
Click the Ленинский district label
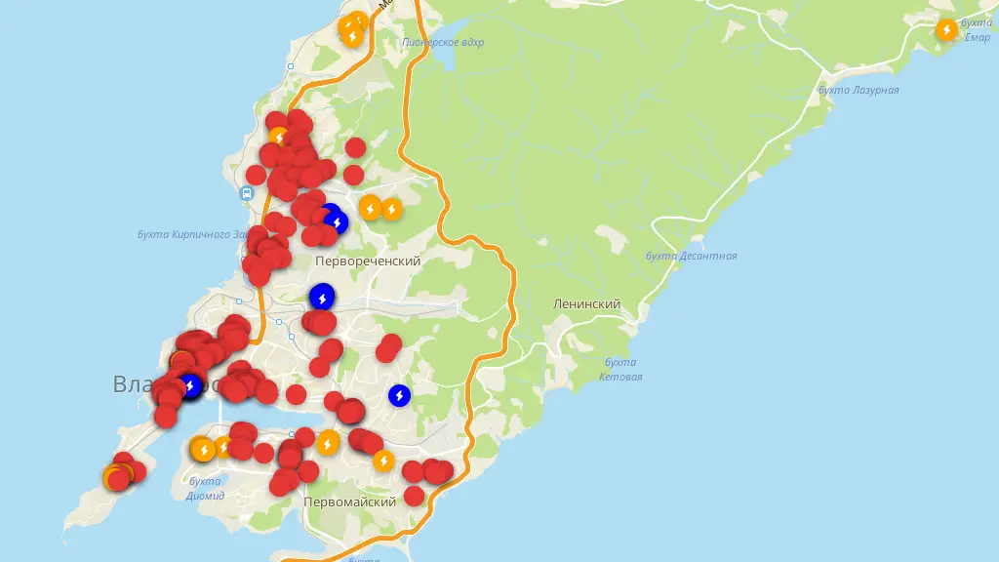(x=586, y=304)
